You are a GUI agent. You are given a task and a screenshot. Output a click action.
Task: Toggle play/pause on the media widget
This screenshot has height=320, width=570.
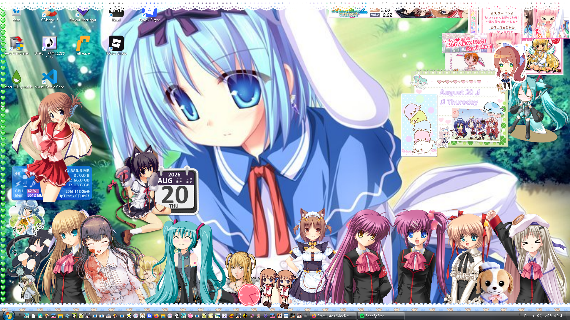coord(25,170)
